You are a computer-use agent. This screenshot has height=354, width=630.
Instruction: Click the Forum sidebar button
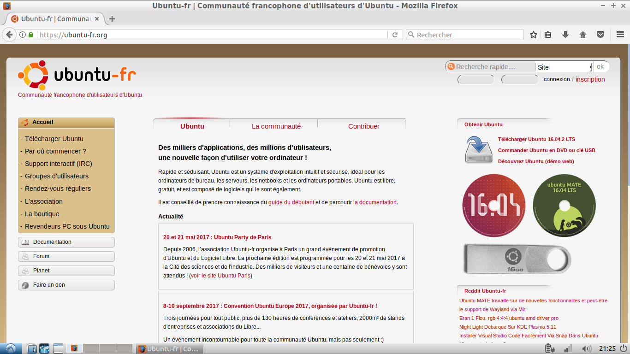[66, 256]
